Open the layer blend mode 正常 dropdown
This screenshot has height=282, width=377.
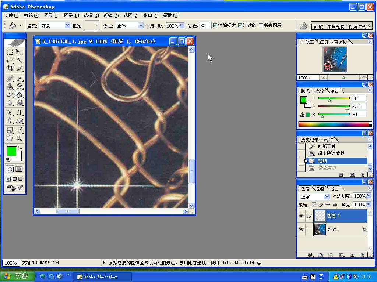pos(326,196)
